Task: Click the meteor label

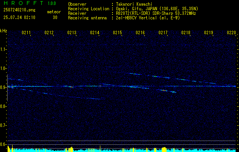Action: click(x=54, y=12)
